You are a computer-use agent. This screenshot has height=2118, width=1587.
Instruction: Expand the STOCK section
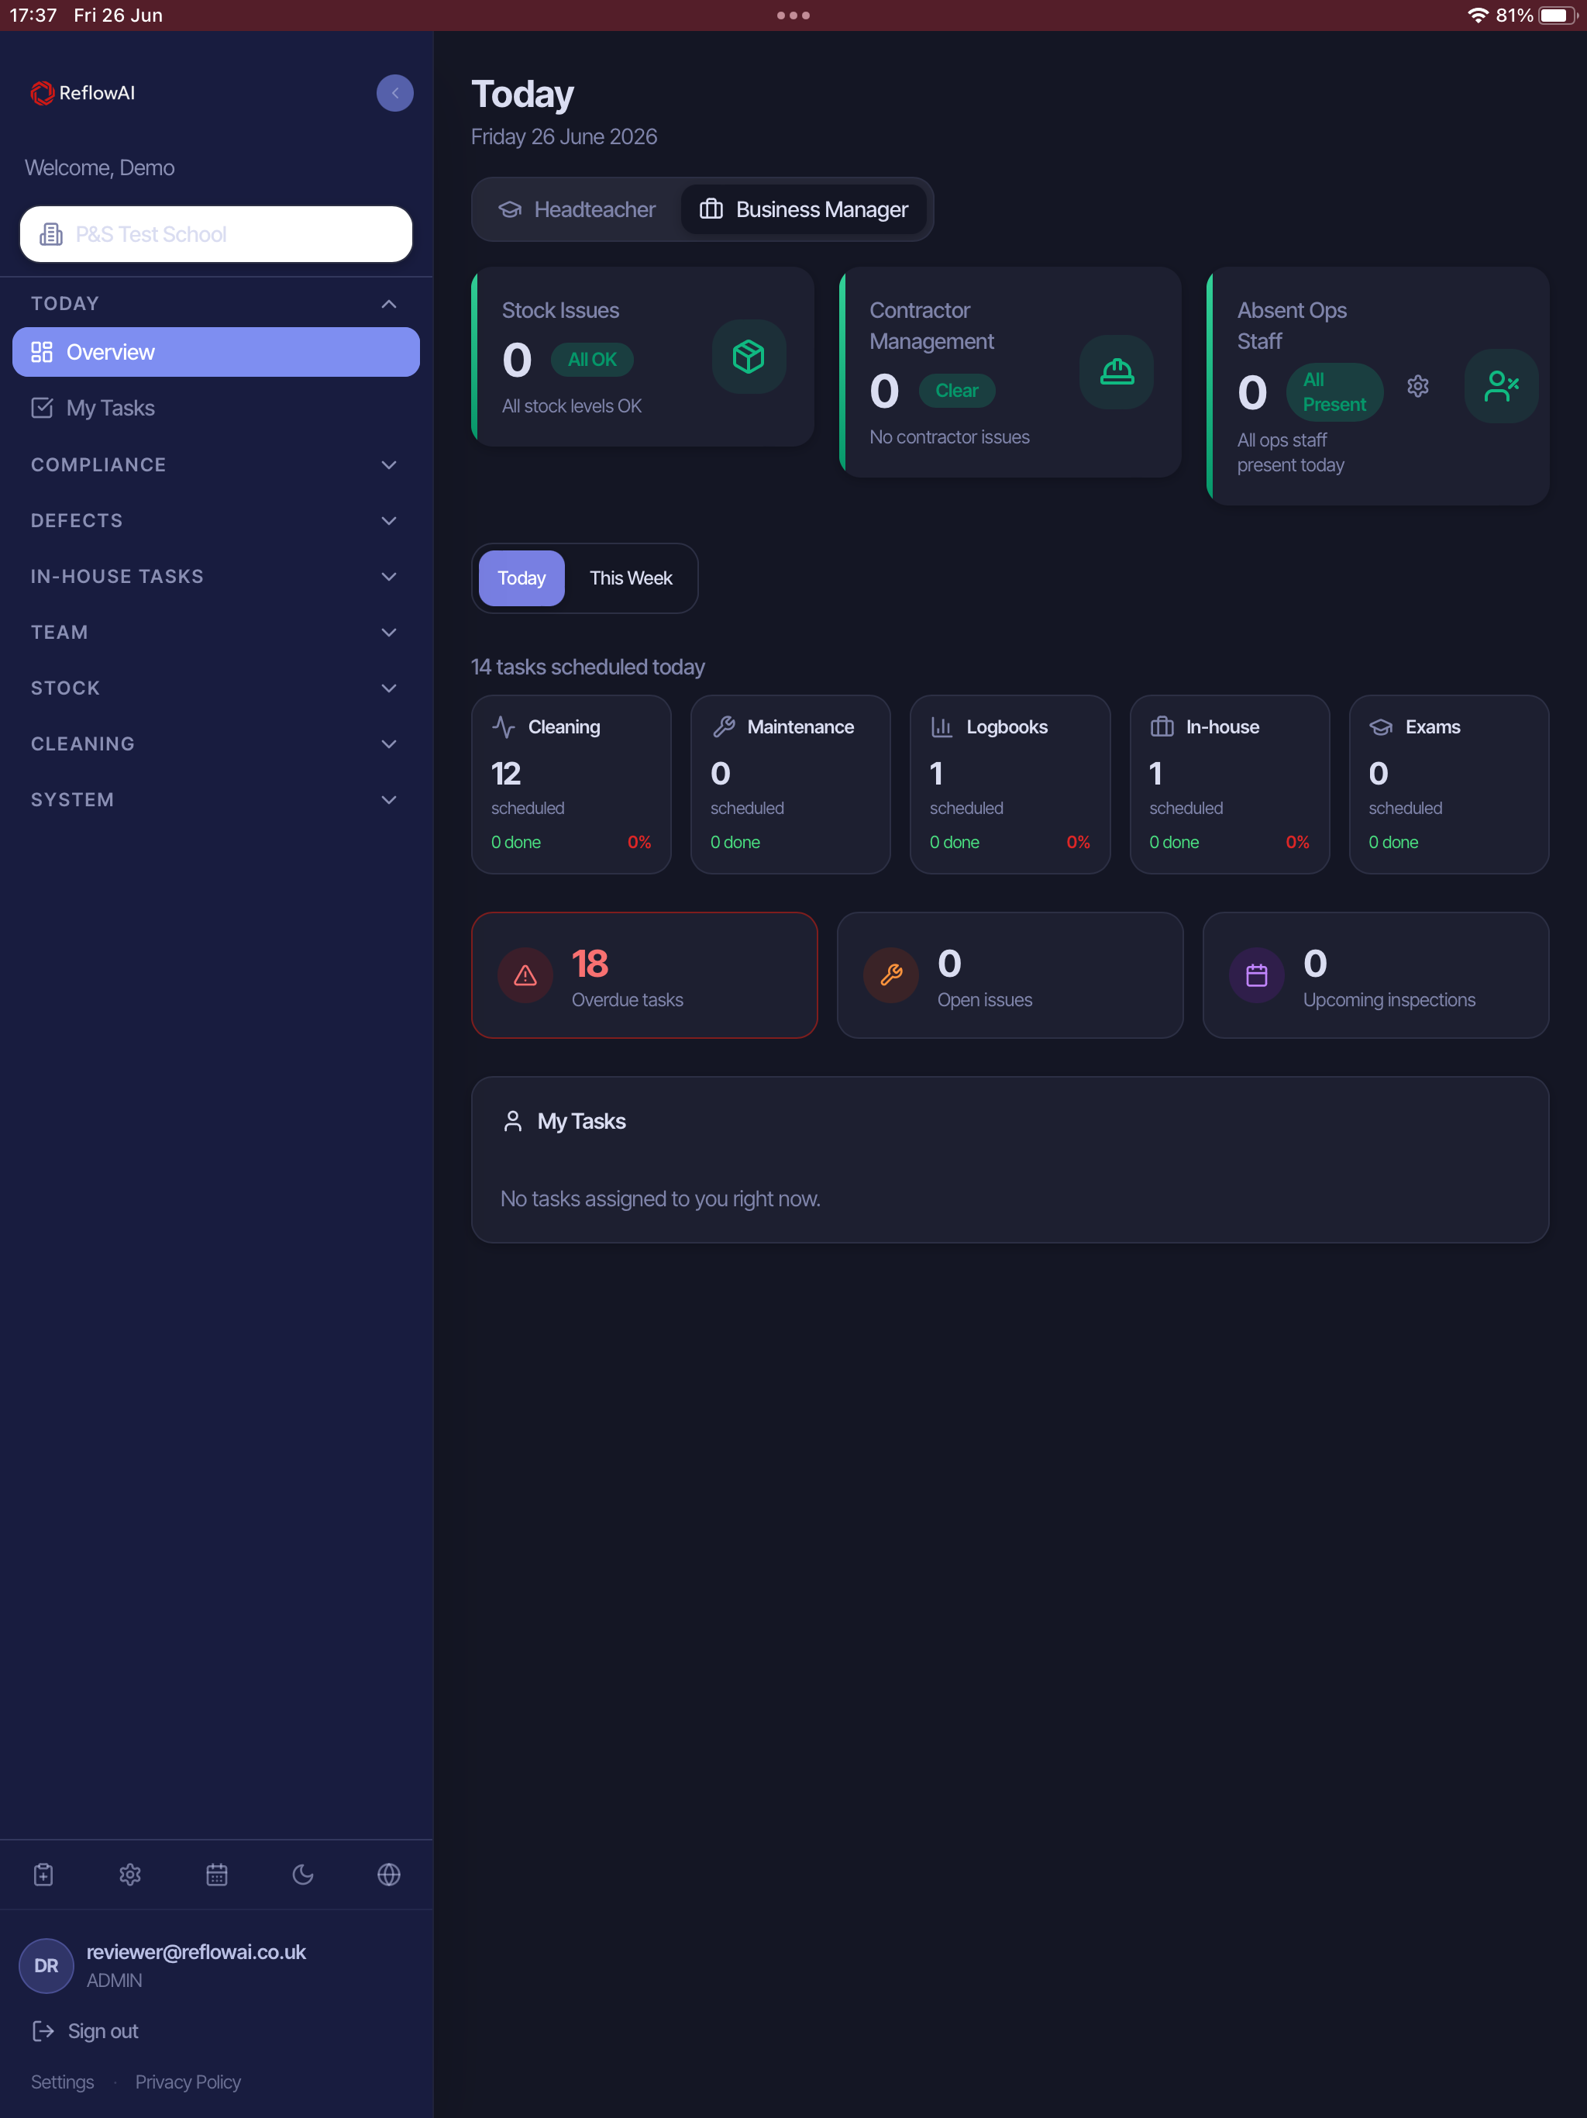click(216, 688)
